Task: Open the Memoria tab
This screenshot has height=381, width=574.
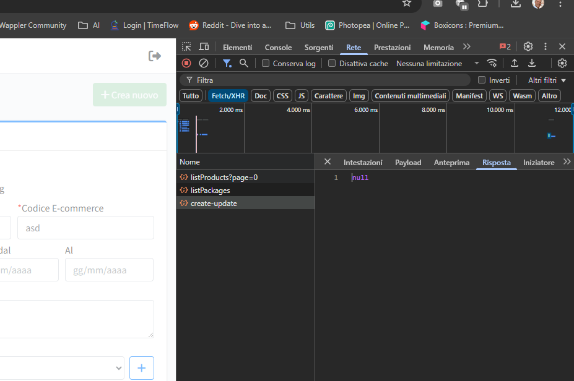Action: pos(438,47)
